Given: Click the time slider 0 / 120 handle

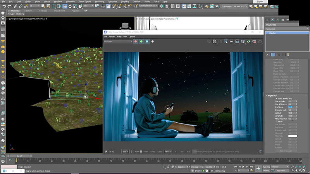Looking at the screenshot, I should click(20, 156).
